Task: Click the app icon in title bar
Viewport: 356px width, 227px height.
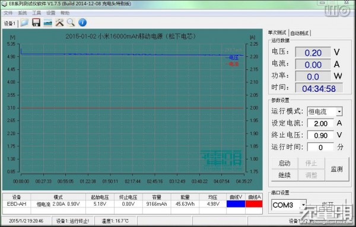Action: point(4,4)
